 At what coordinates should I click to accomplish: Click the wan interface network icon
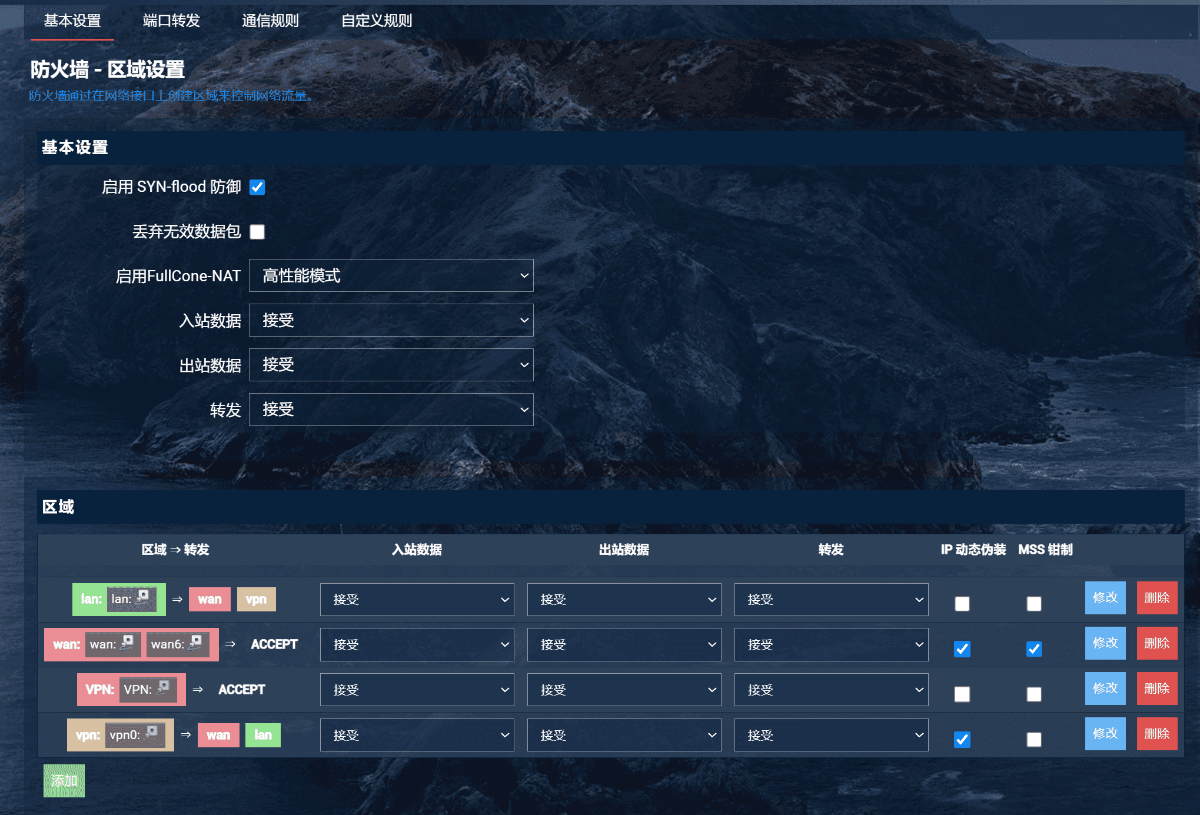click(128, 643)
